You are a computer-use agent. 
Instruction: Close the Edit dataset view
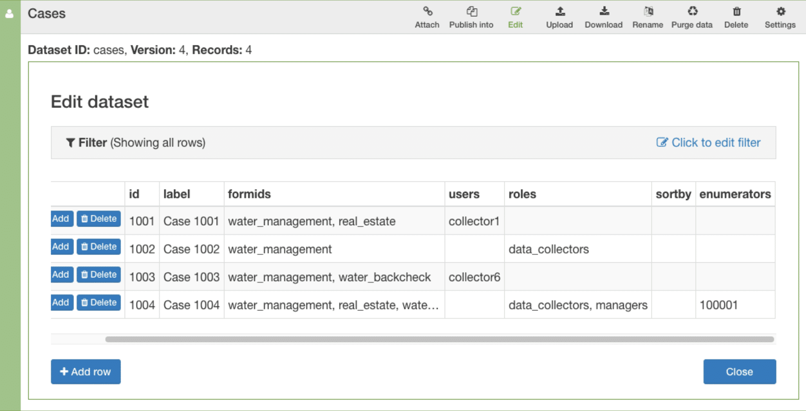pos(739,371)
